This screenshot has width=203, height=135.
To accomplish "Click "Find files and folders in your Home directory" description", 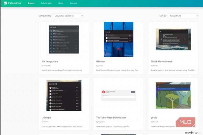I will [117, 70].
